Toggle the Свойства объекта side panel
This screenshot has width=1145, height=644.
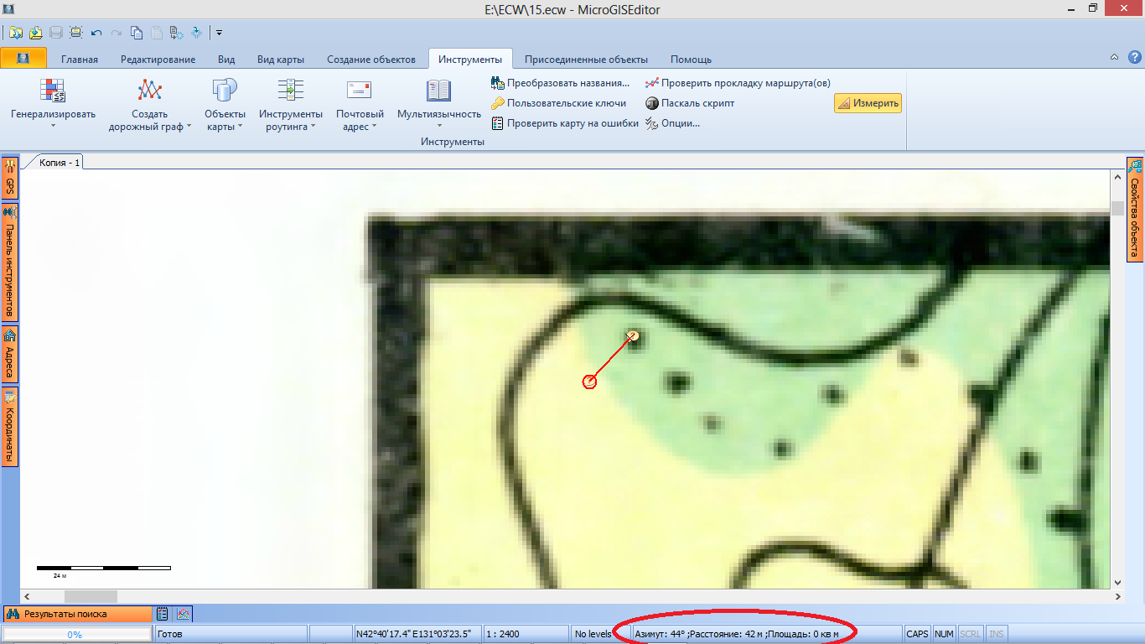coord(1134,210)
